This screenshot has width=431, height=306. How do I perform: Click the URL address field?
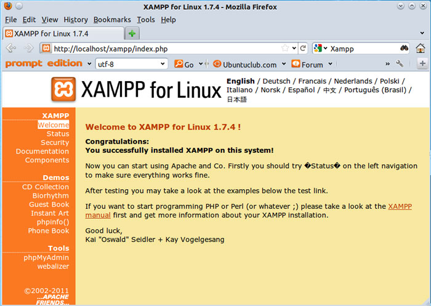pos(166,49)
